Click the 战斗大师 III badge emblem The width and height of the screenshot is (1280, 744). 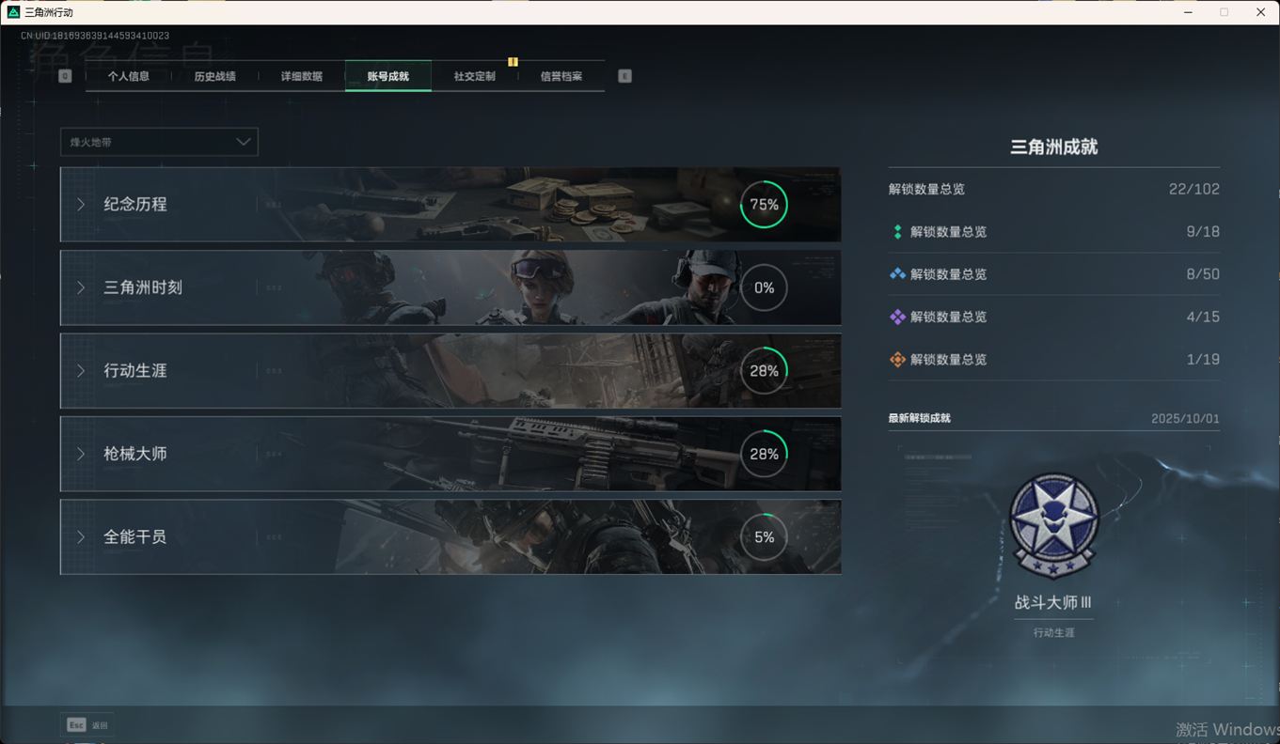(x=1053, y=526)
